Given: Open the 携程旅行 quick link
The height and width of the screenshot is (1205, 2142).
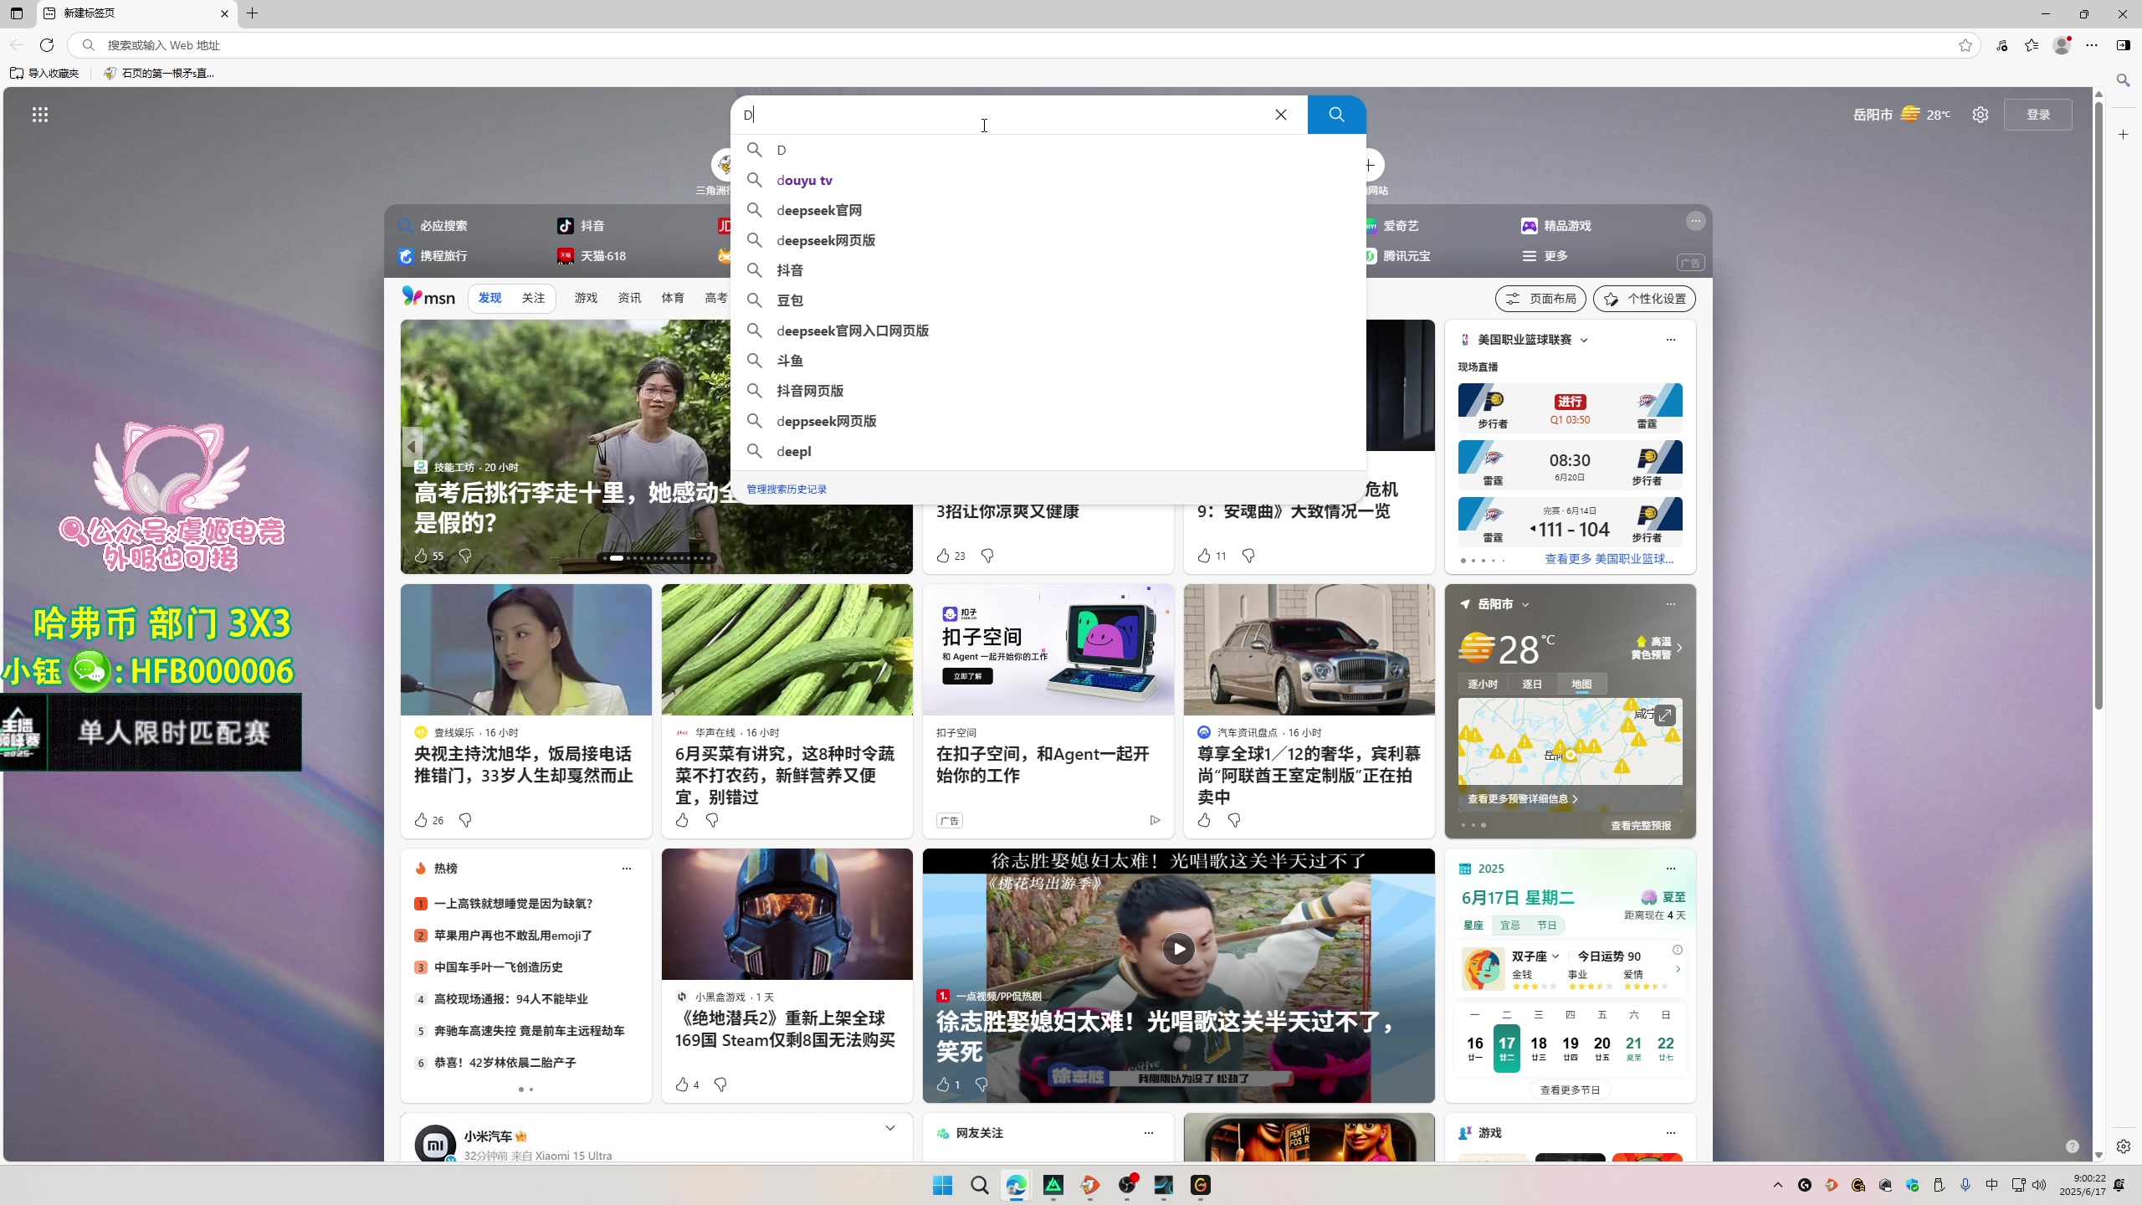Looking at the screenshot, I should click(433, 256).
